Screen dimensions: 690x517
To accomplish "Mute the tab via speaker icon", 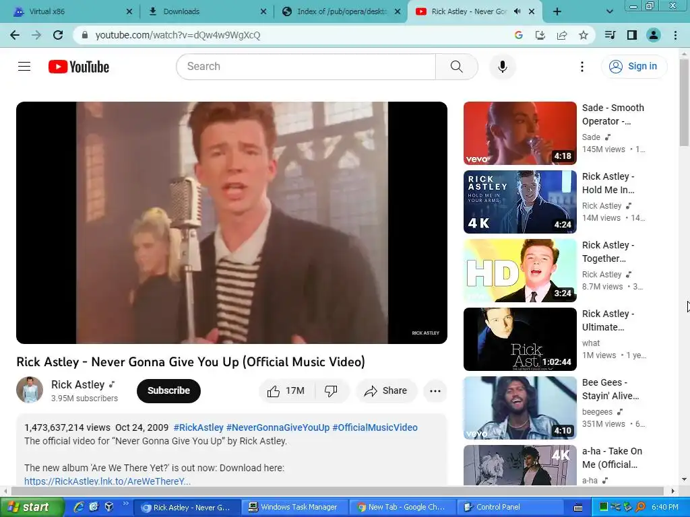I will click(x=517, y=11).
